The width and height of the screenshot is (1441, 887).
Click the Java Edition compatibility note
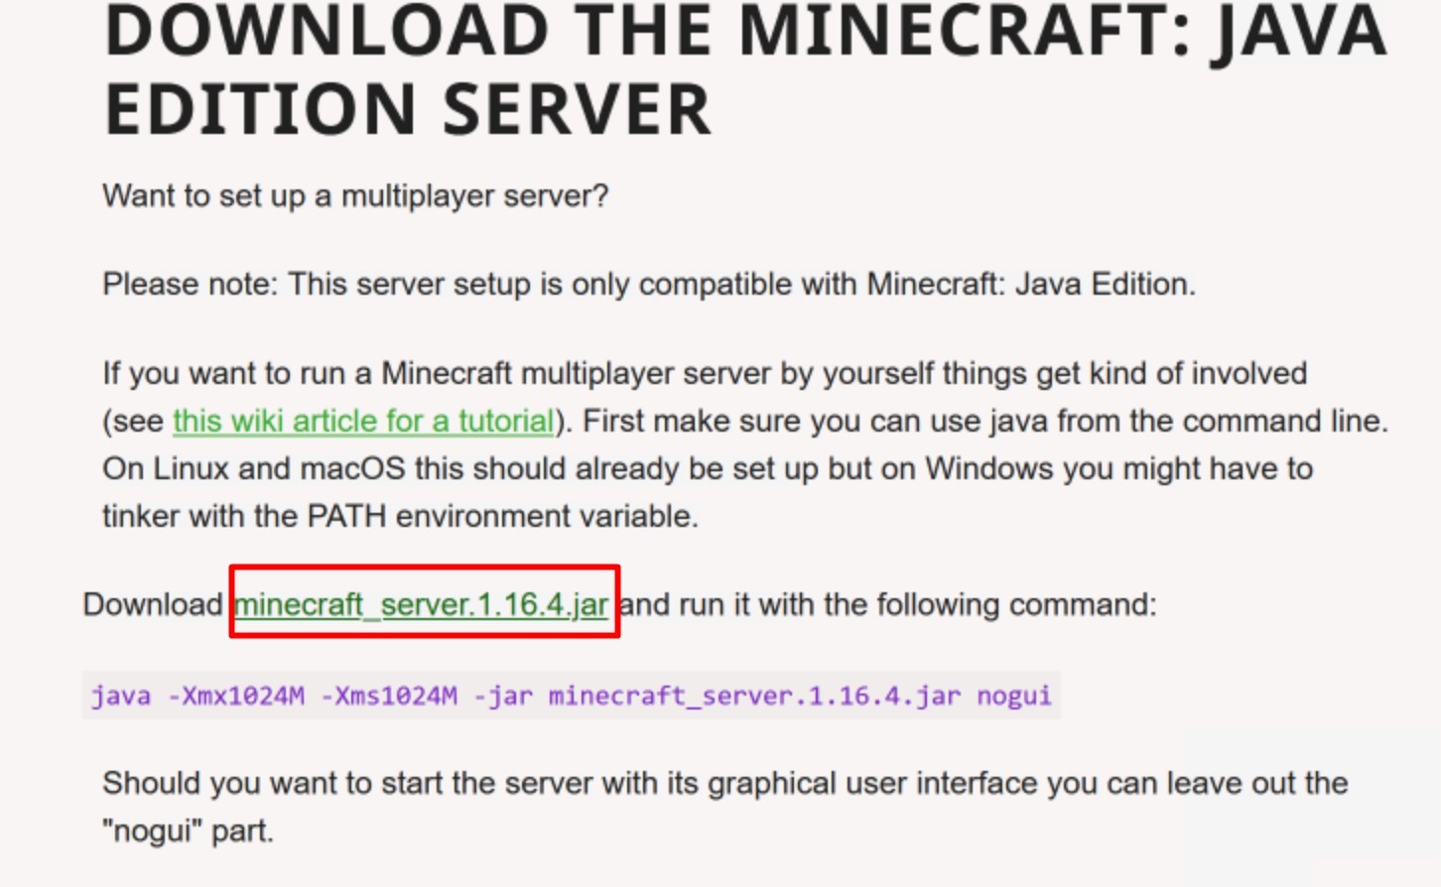tap(649, 284)
